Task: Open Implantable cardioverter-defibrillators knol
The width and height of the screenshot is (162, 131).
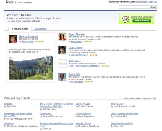Action: tap(18, 115)
